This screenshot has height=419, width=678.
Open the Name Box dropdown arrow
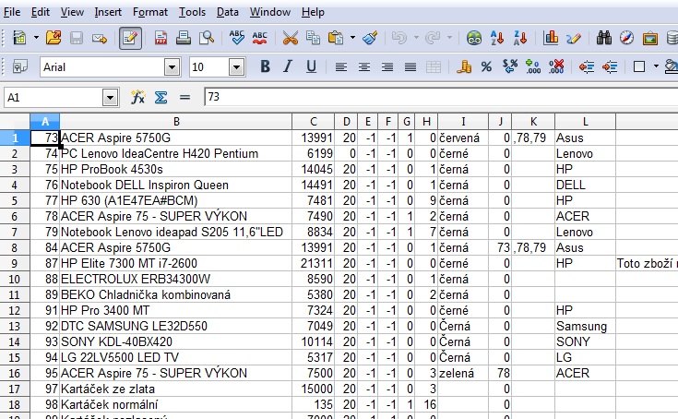[111, 98]
